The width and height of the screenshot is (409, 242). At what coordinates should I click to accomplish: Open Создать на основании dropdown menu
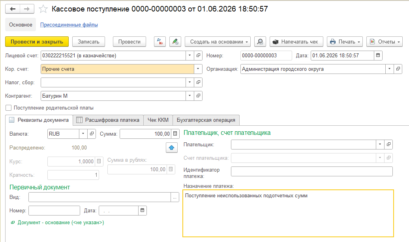pyautogui.click(x=218, y=42)
